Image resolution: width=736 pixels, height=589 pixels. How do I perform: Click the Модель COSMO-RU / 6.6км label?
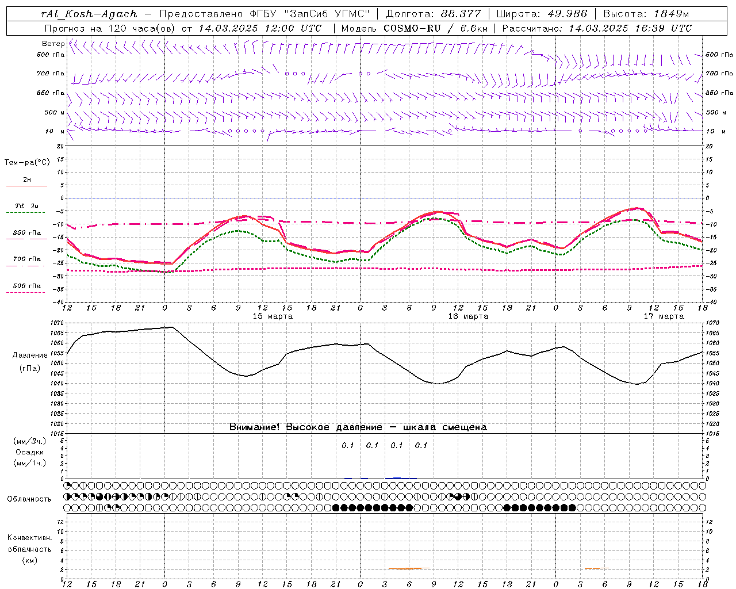click(414, 28)
